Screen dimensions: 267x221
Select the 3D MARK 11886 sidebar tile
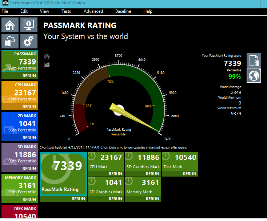pyautogui.click(x=20, y=154)
